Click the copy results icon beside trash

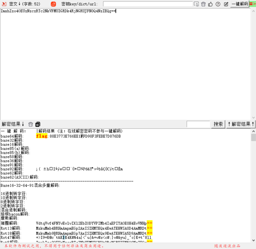coord(38,124)
